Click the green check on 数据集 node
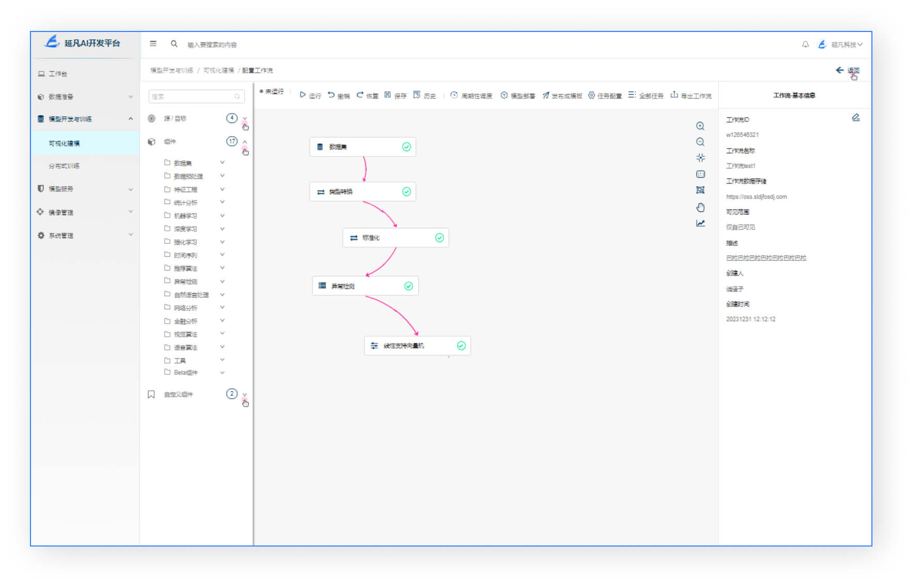912x585 pixels. 406,147
